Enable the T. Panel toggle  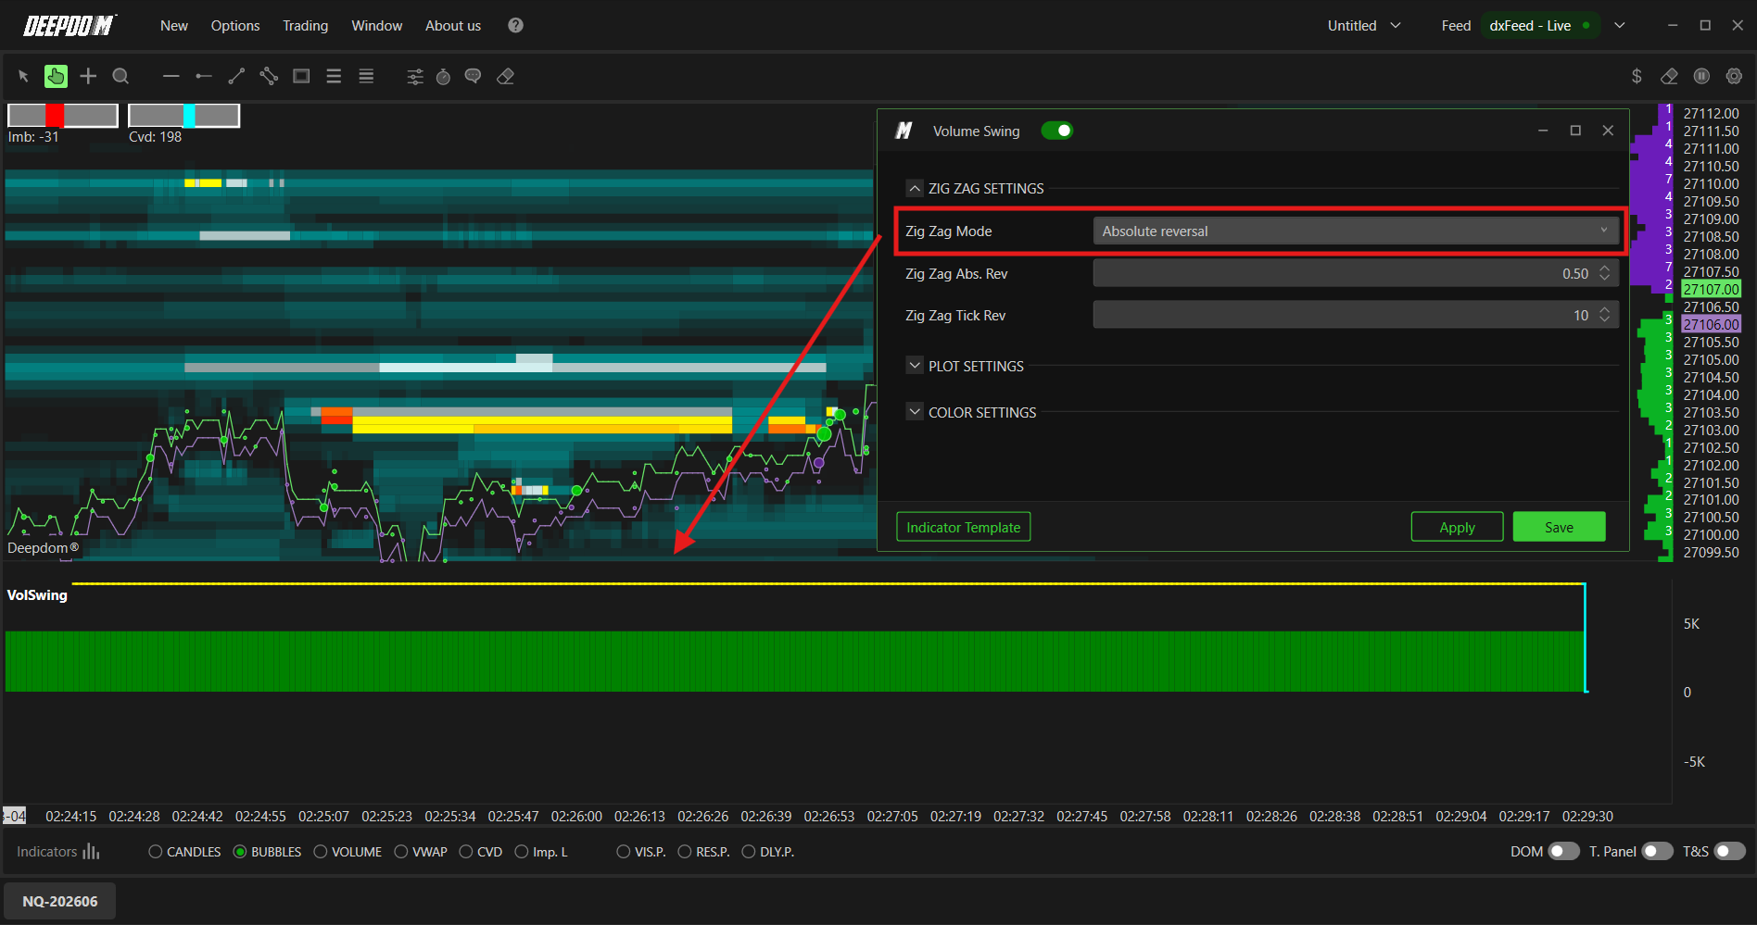[x=1658, y=852]
